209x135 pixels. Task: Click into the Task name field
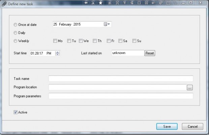coord(121,79)
